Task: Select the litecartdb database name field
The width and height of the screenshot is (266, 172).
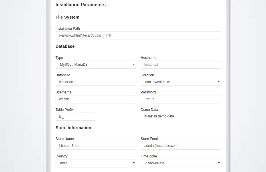Action: (96, 82)
